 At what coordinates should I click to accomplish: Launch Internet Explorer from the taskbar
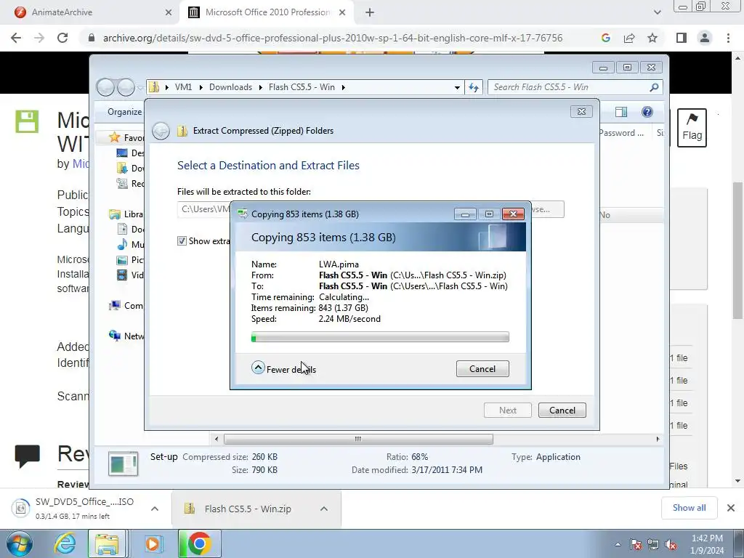point(65,543)
